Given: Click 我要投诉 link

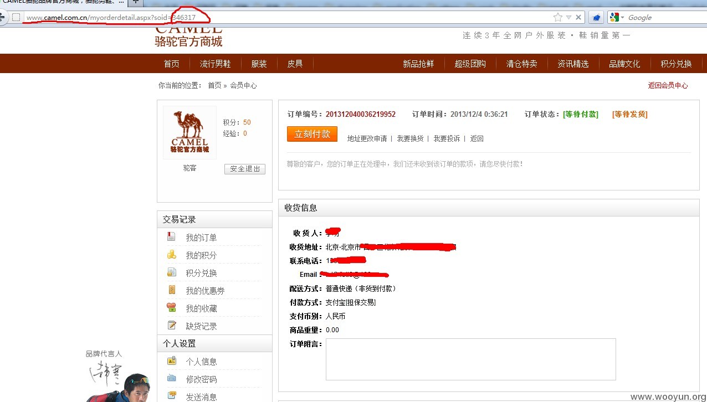Looking at the screenshot, I should 447,138.
